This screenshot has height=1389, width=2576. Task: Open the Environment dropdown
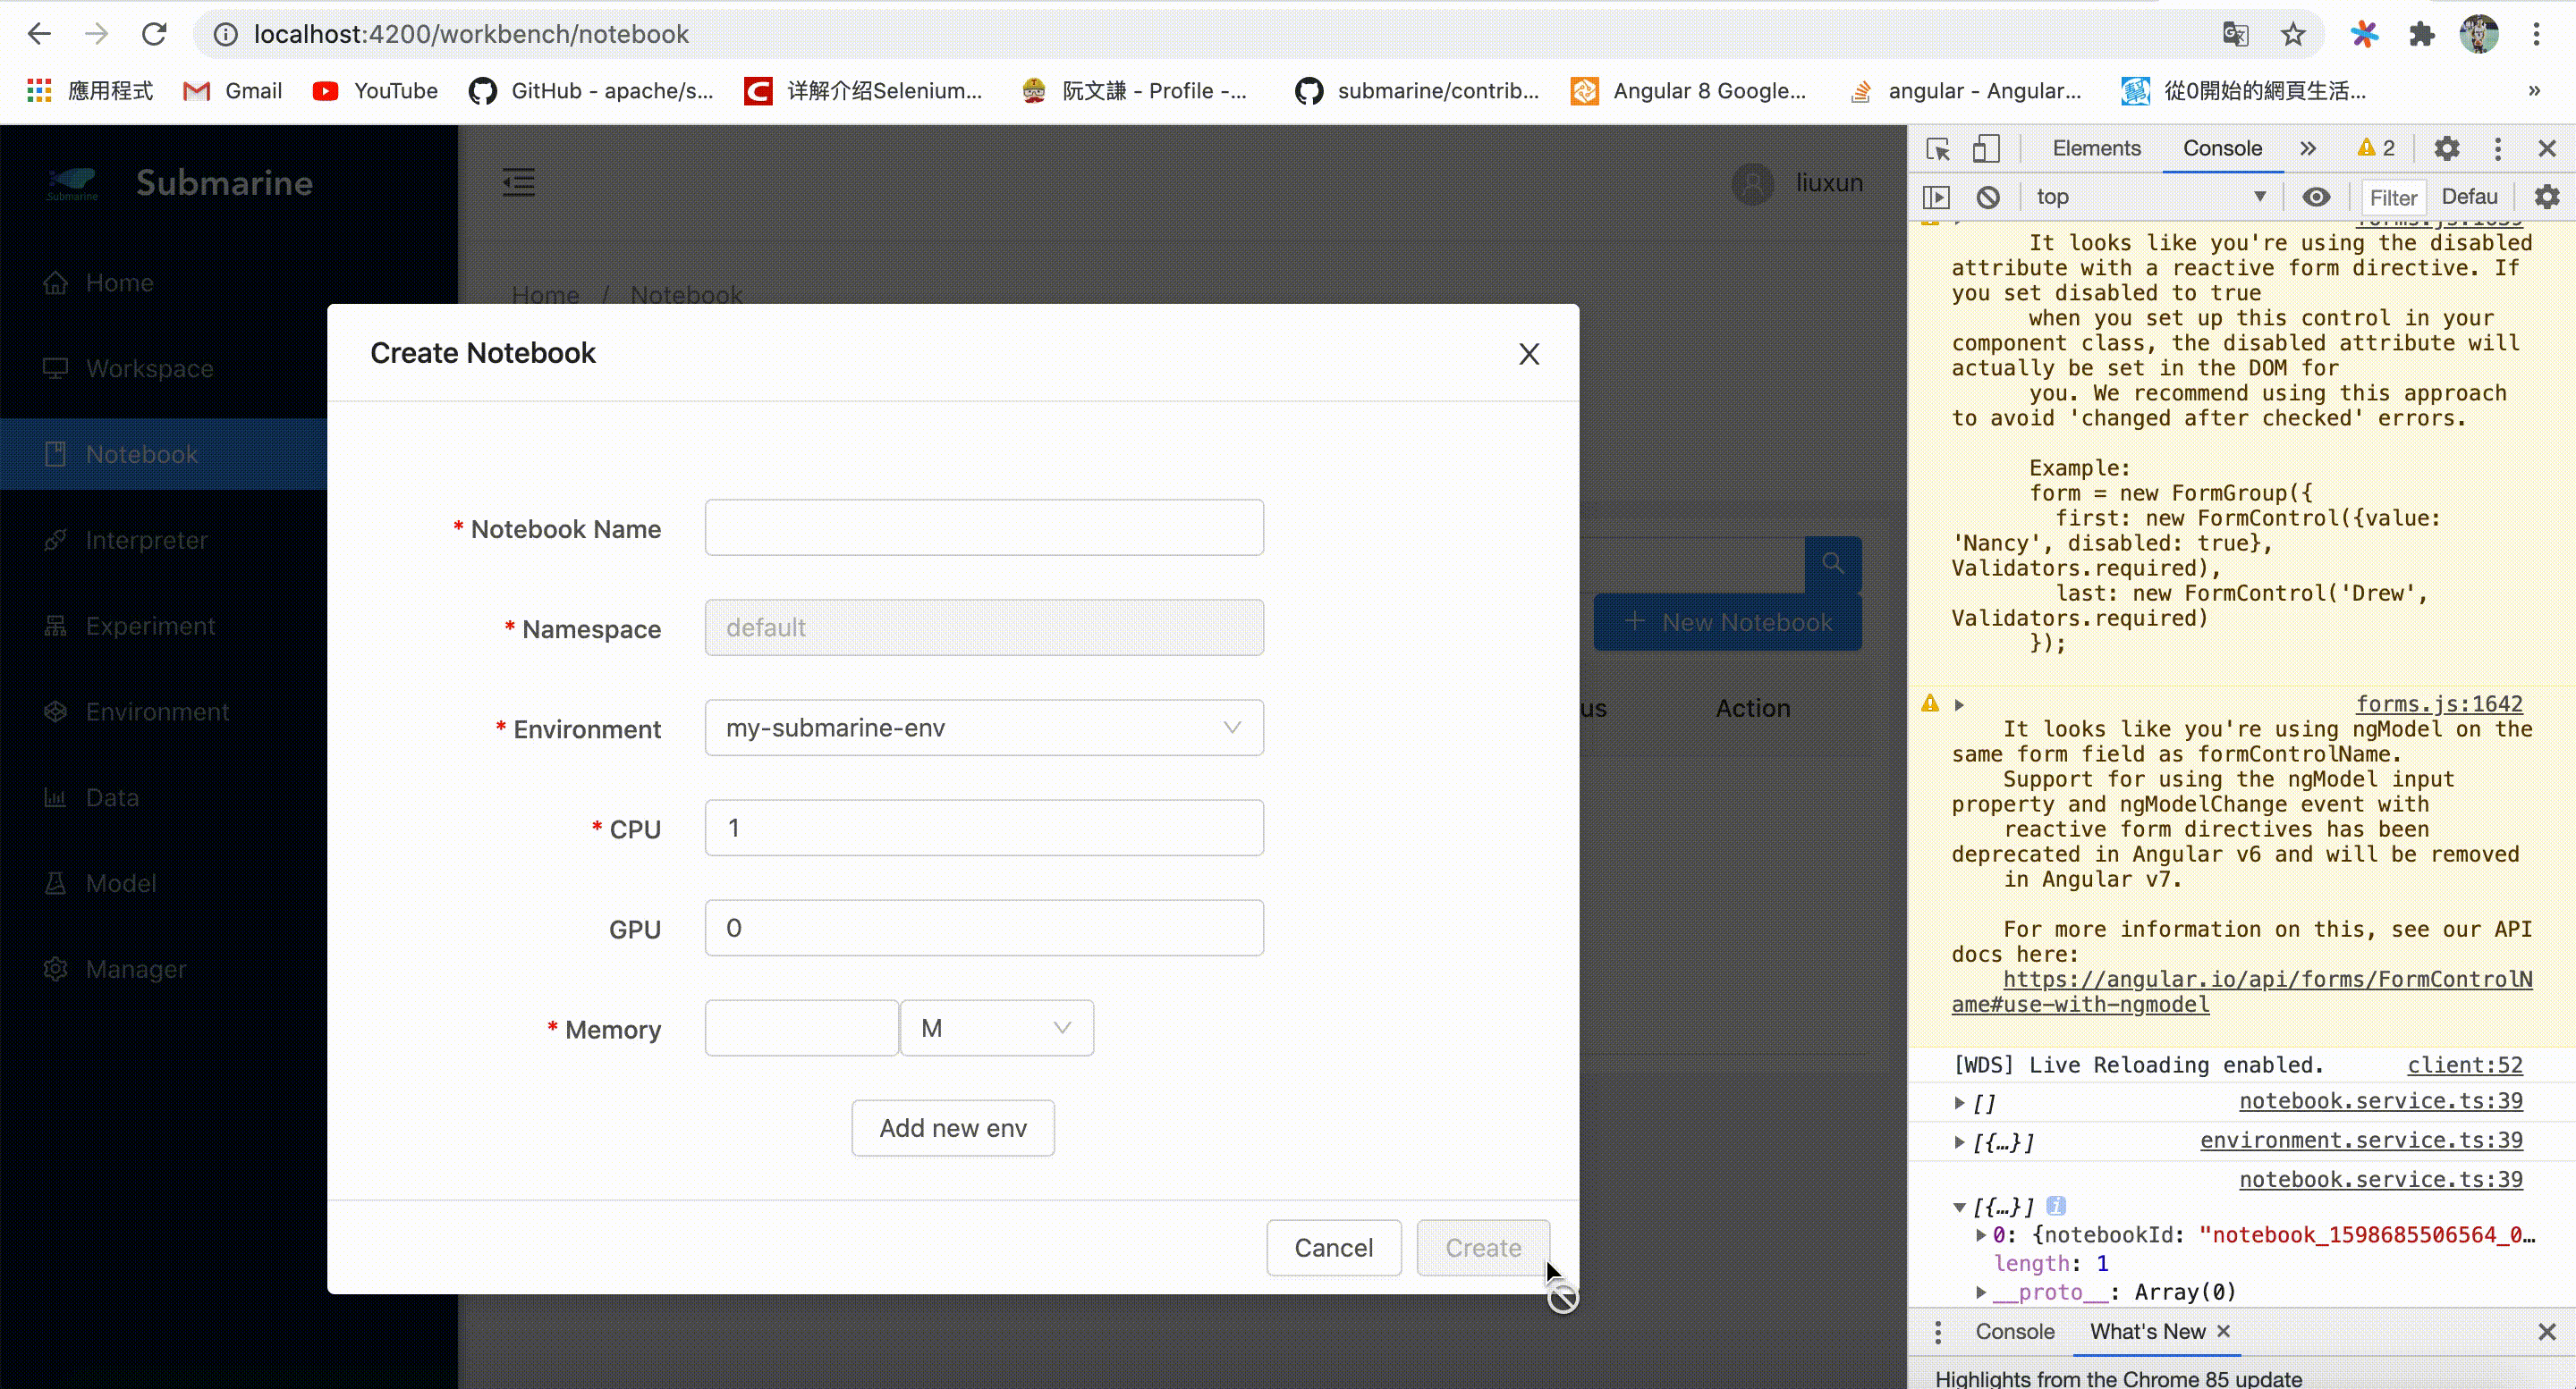(983, 728)
